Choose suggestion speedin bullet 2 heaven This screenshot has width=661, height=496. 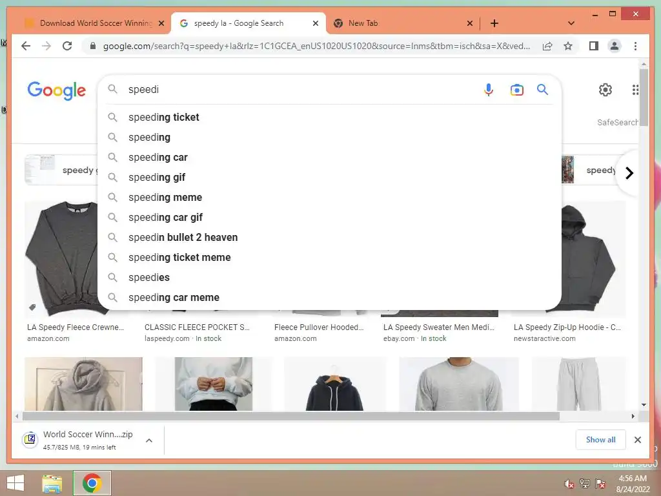click(x=329, y=238)
